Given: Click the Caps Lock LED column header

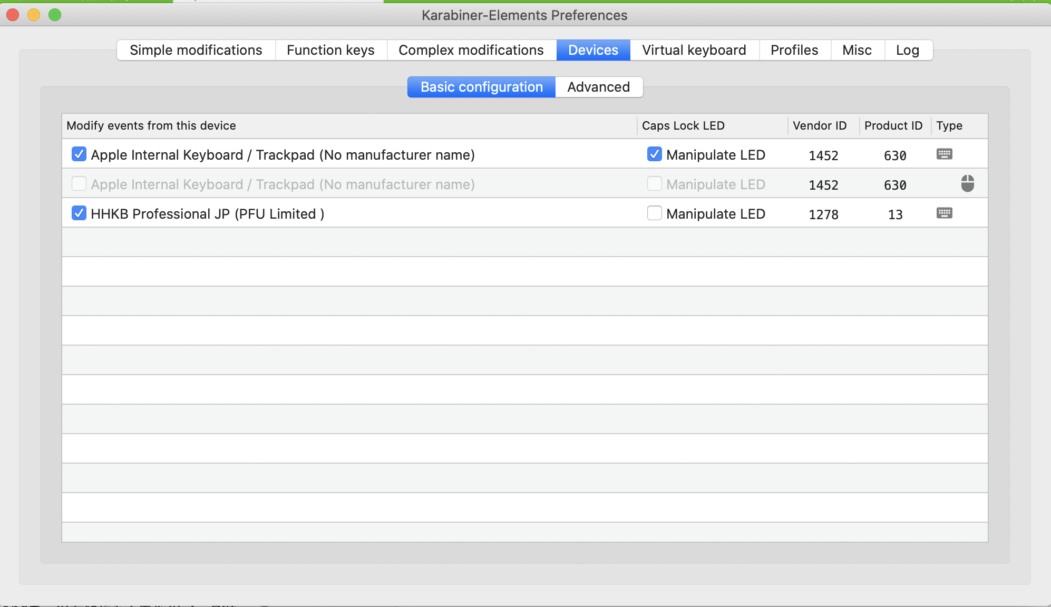Looking at the screenshot, I should pos(713,126).
